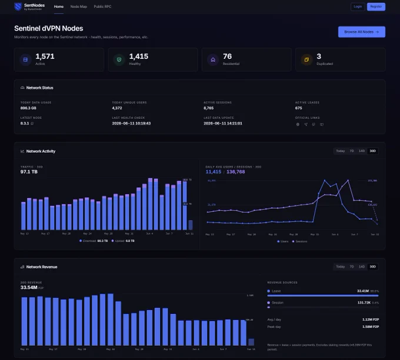Select 14D range in Network Revenue
Image resolution: width=400 pixels, height=360 pixels.
(362, 266)
